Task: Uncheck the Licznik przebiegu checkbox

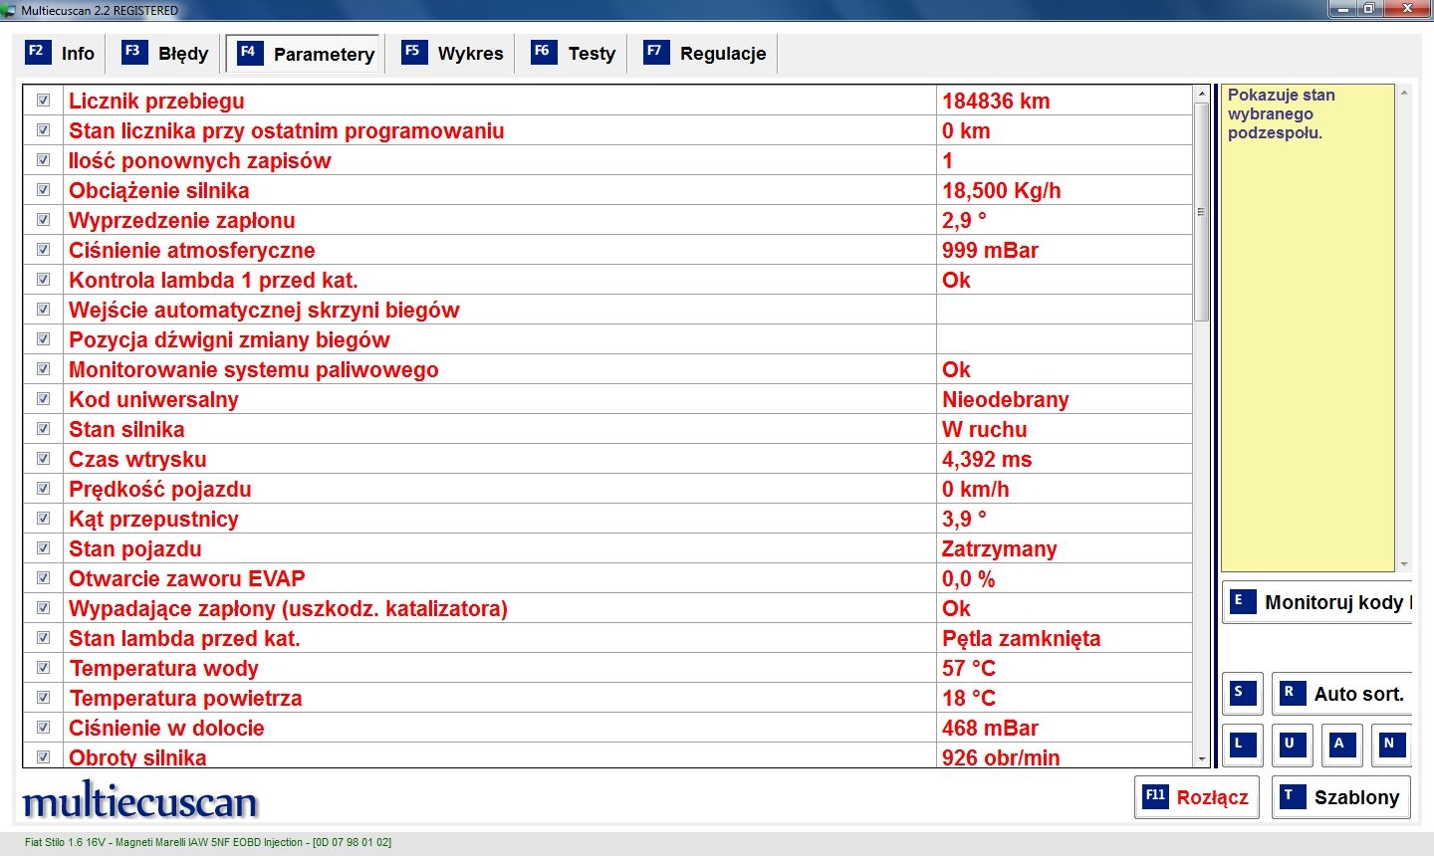Action: (43, 101)
